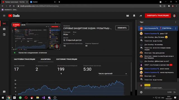Image resolution: width=179 pixels, height=100 pixels.
Task: Click the share arrow icon
Action: (141, 16)
